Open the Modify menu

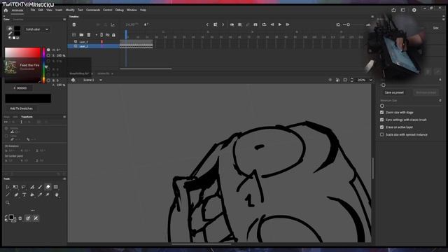point(70,10)
